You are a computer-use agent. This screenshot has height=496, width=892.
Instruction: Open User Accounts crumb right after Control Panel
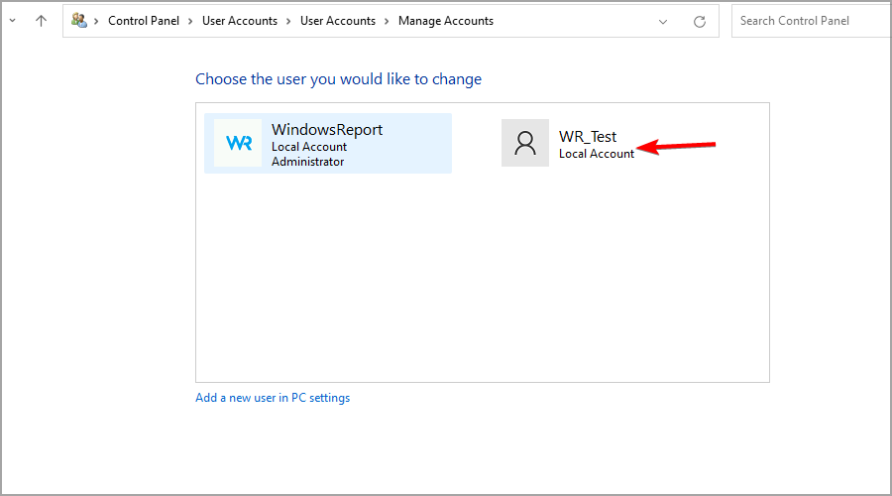(x=240, y=21)
